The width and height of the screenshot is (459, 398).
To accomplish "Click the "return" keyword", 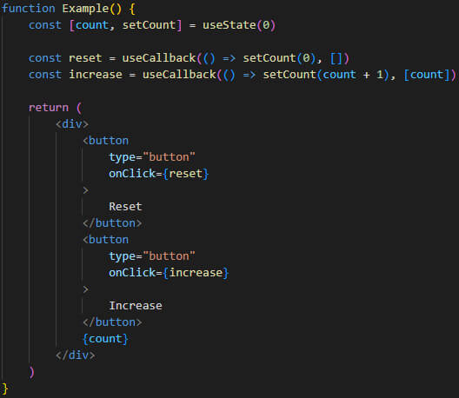I will pos(49,108).
